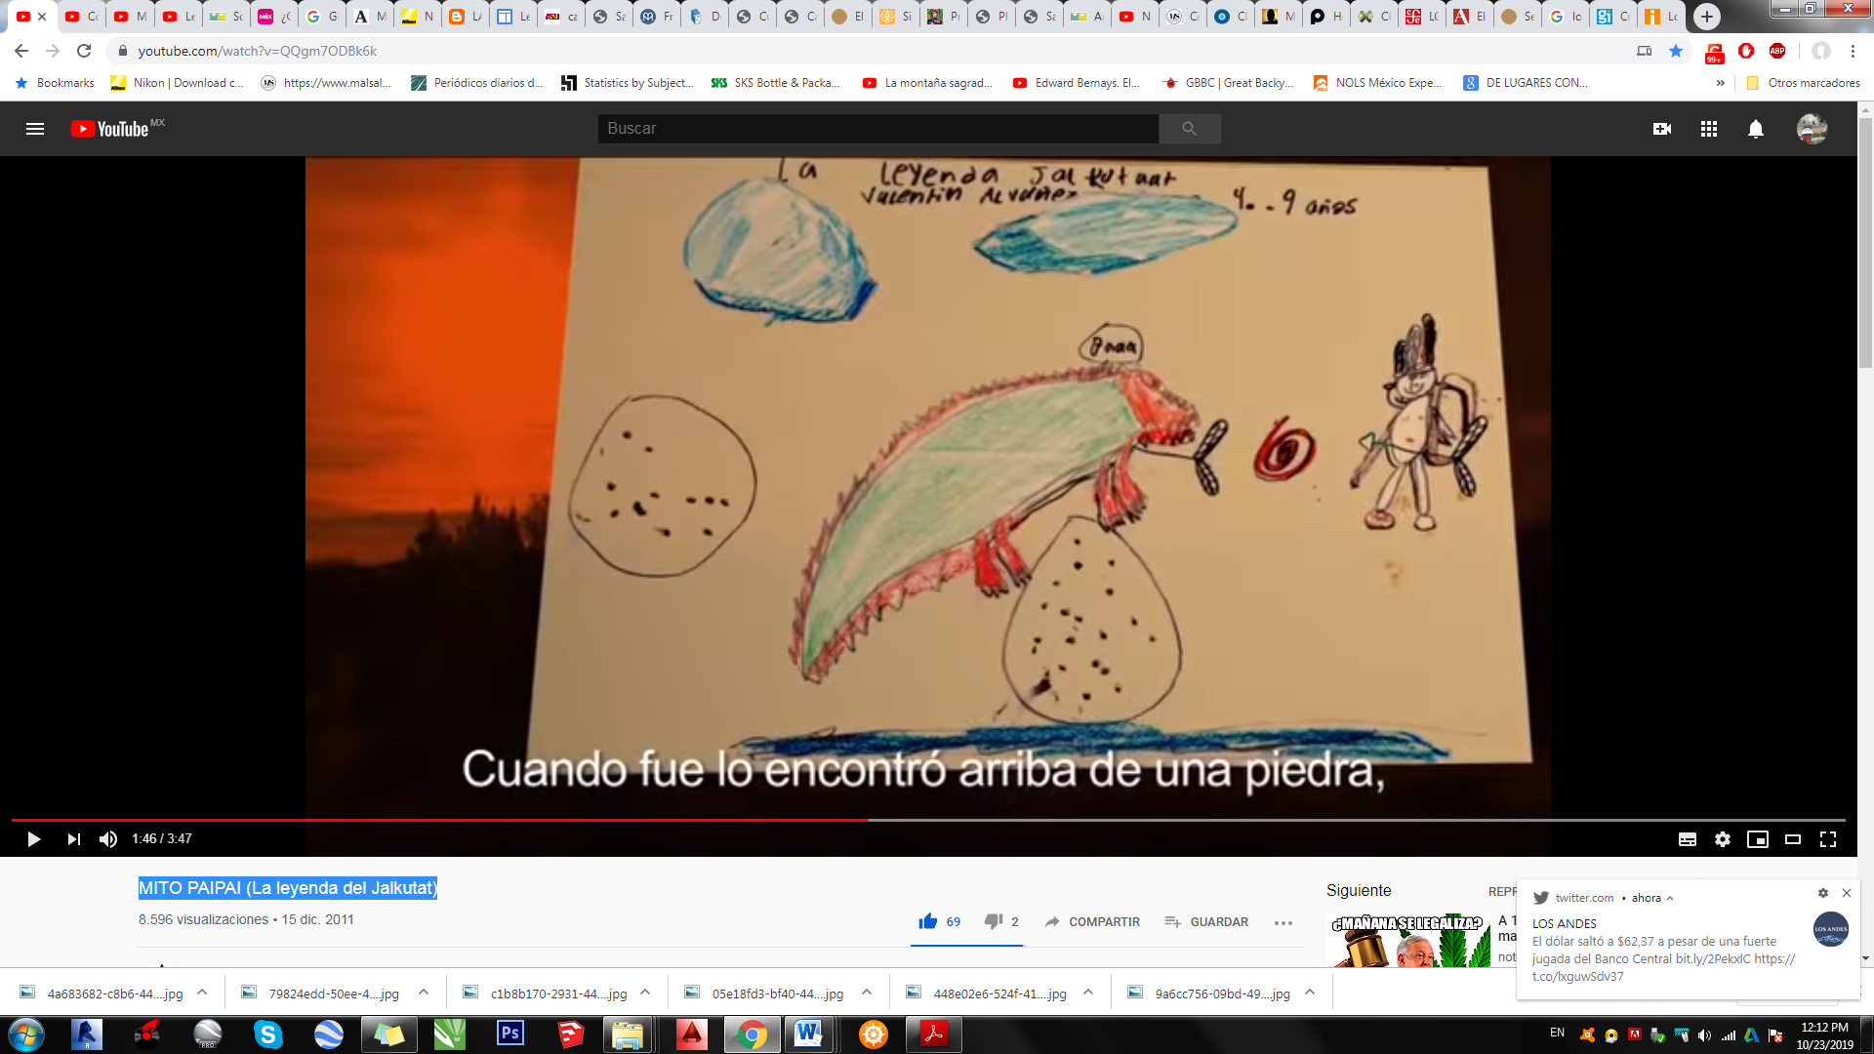The width and height of the screenshot is (1874, 1054).
Task: Seek on the red video progress bar
Action: tap(586, 820)
